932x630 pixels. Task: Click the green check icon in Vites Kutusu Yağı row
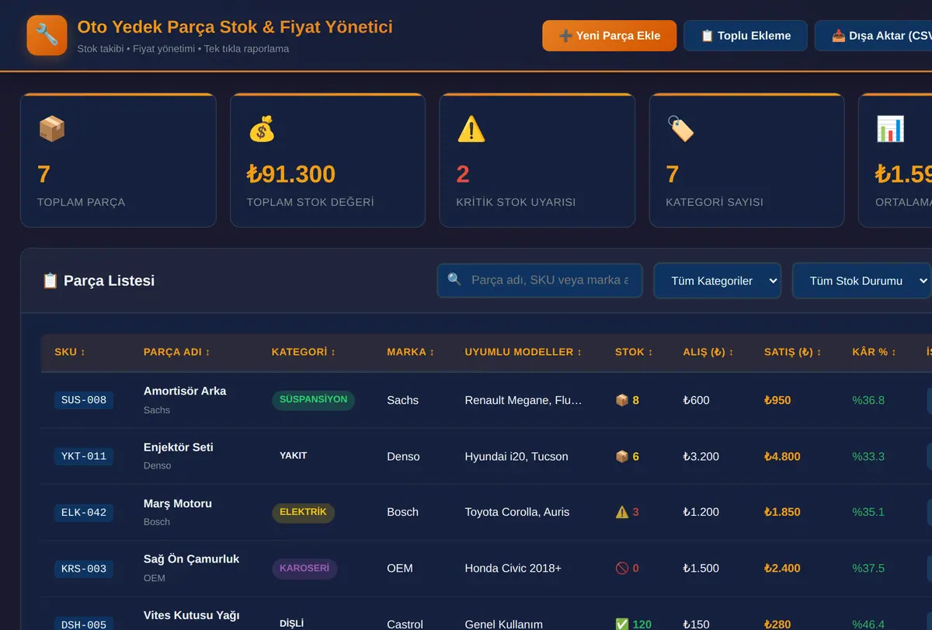click(621, 624)
